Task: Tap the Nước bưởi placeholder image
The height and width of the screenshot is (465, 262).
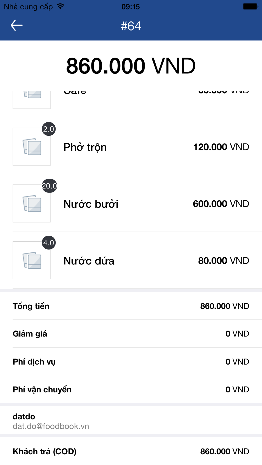Action: (x=32, y=203)
